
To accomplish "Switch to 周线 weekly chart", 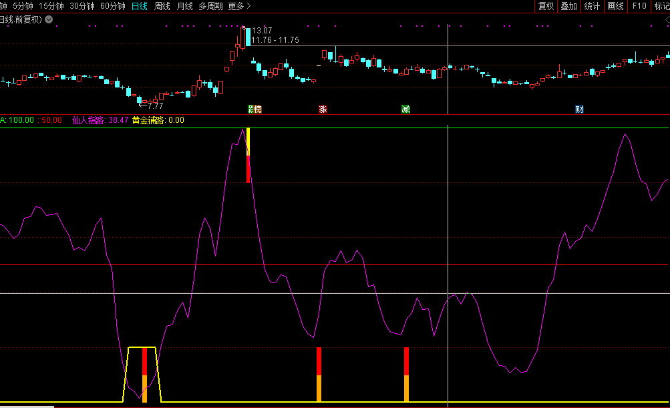I will pyautogui.click(x=162, y=6).
